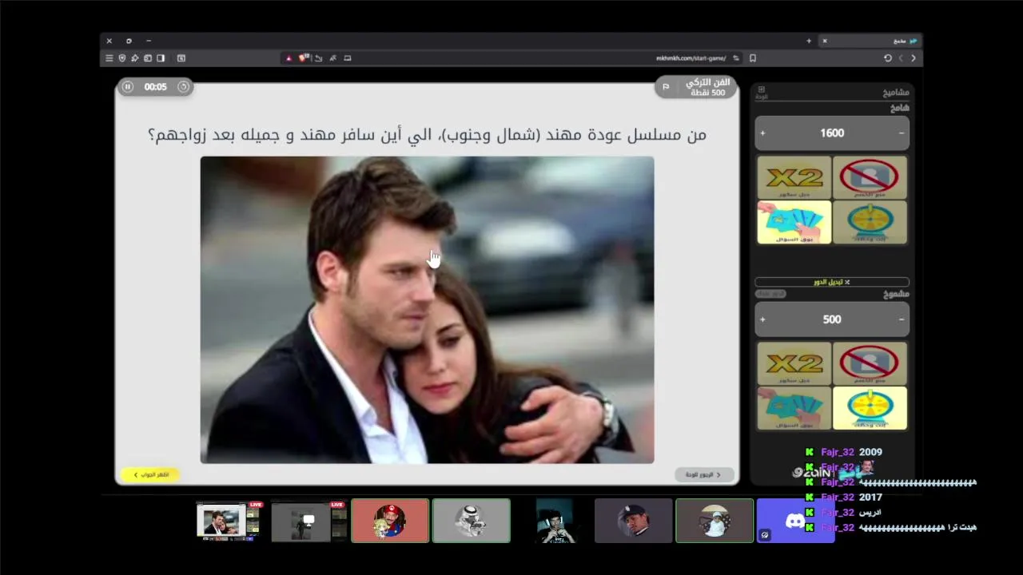
Task: Close the مخمخ browser tab
Action: [825, 41]
